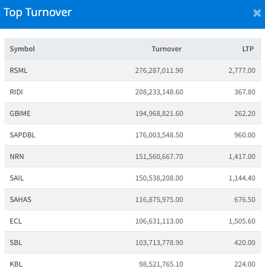This screenshot has height=271, width=265.
Task: Click the LTP column header
Action: (248, 49)
